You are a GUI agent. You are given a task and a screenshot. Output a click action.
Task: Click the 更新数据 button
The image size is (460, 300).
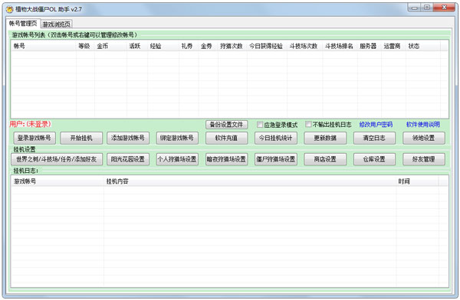[325, 138]
